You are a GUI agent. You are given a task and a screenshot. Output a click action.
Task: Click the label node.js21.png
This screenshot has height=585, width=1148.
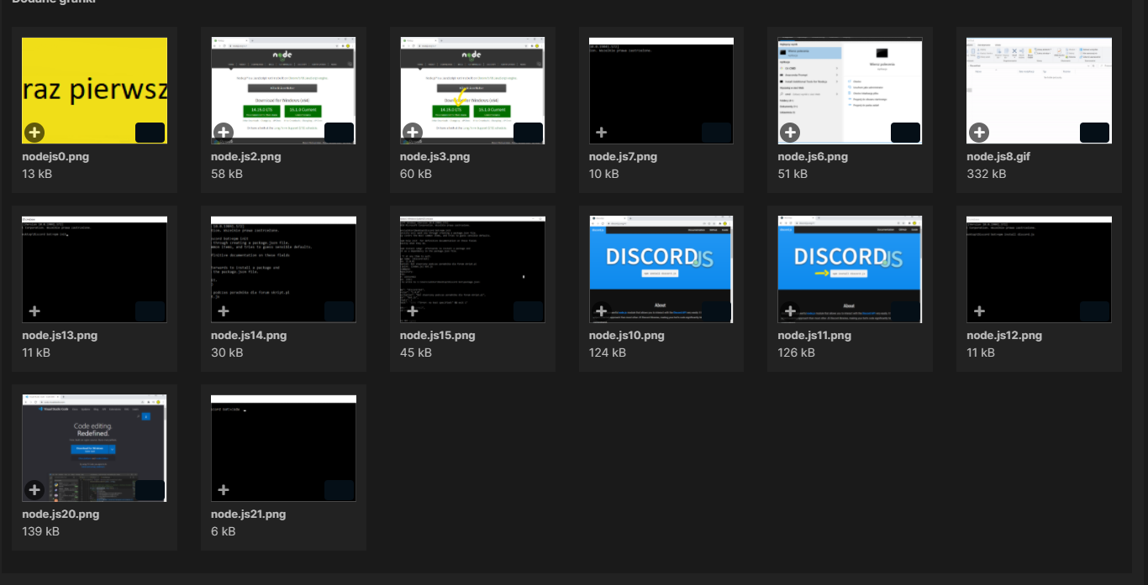pyautogui.click(x=249, y=514)
